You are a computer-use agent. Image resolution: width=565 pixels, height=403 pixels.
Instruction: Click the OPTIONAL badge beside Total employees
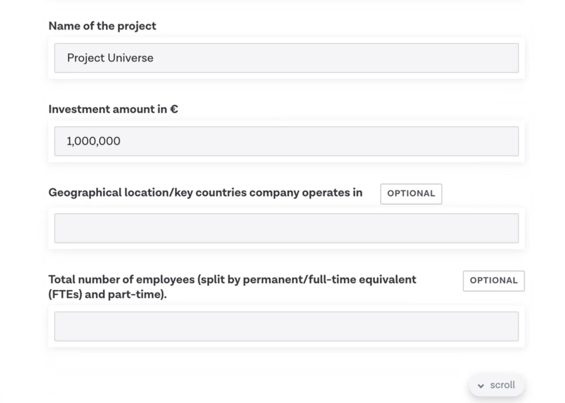(x=494, y=281)
